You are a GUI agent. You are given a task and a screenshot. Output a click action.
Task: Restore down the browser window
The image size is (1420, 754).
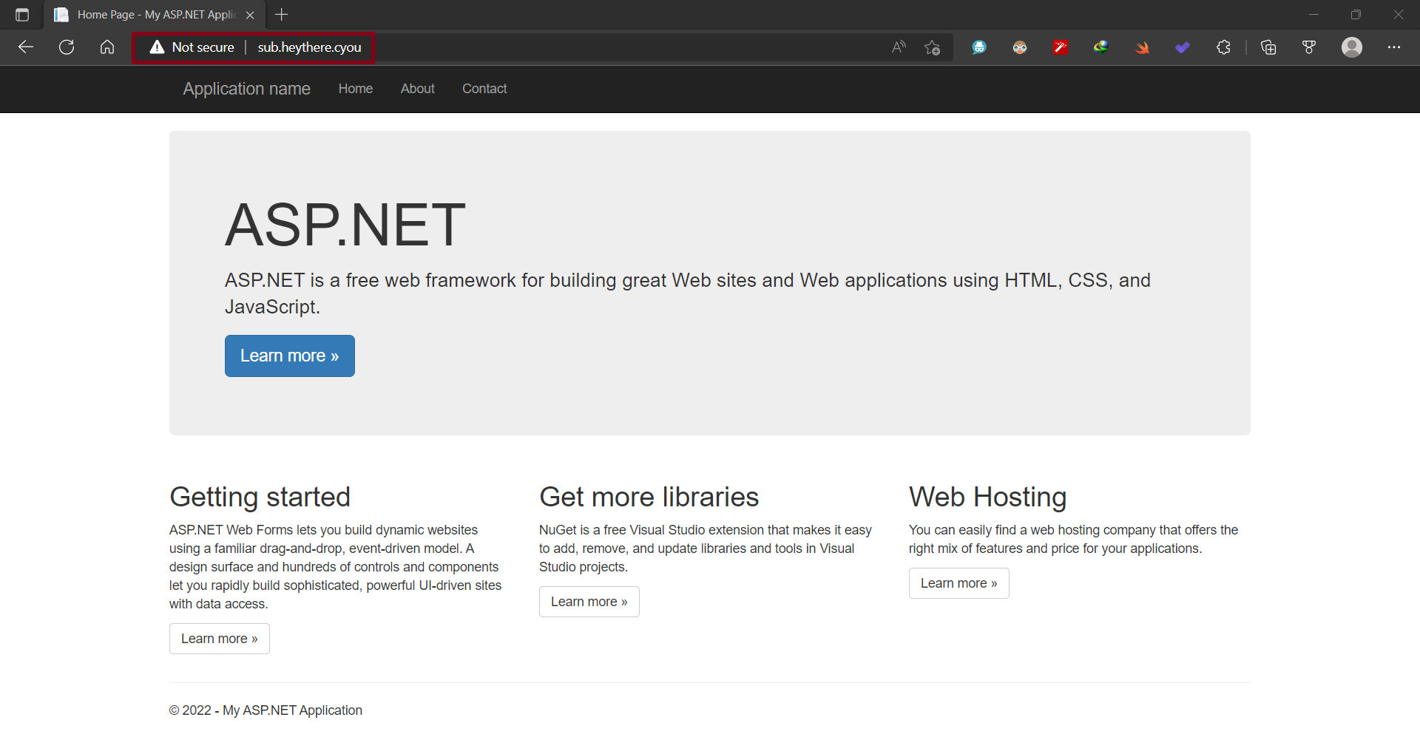click(1356, 15)
